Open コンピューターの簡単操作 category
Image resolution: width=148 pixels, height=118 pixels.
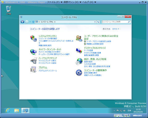click(95, 70)
